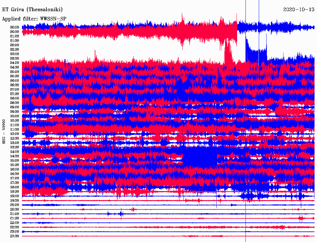Select the 22:30 time label
This screenshot has width=317, height=242.
[15, 227]
